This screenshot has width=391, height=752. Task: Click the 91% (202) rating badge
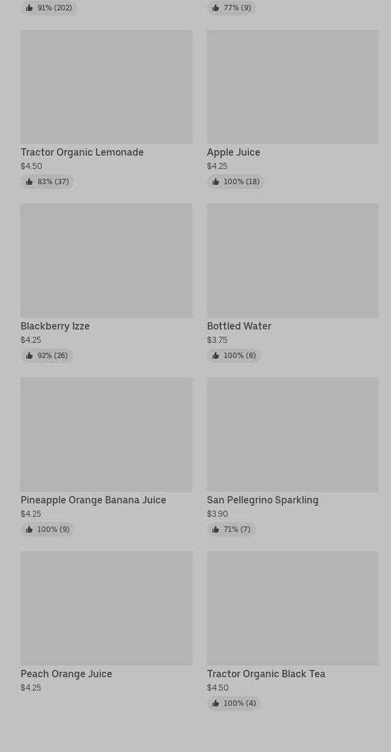point(49,8)
